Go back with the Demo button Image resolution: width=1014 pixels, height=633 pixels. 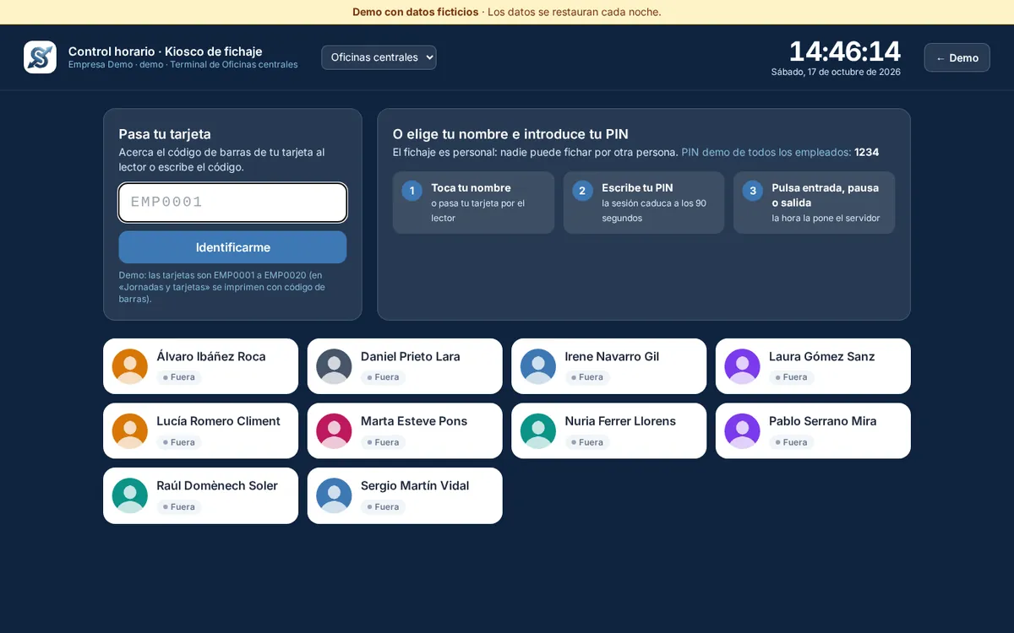click(957, 57)
